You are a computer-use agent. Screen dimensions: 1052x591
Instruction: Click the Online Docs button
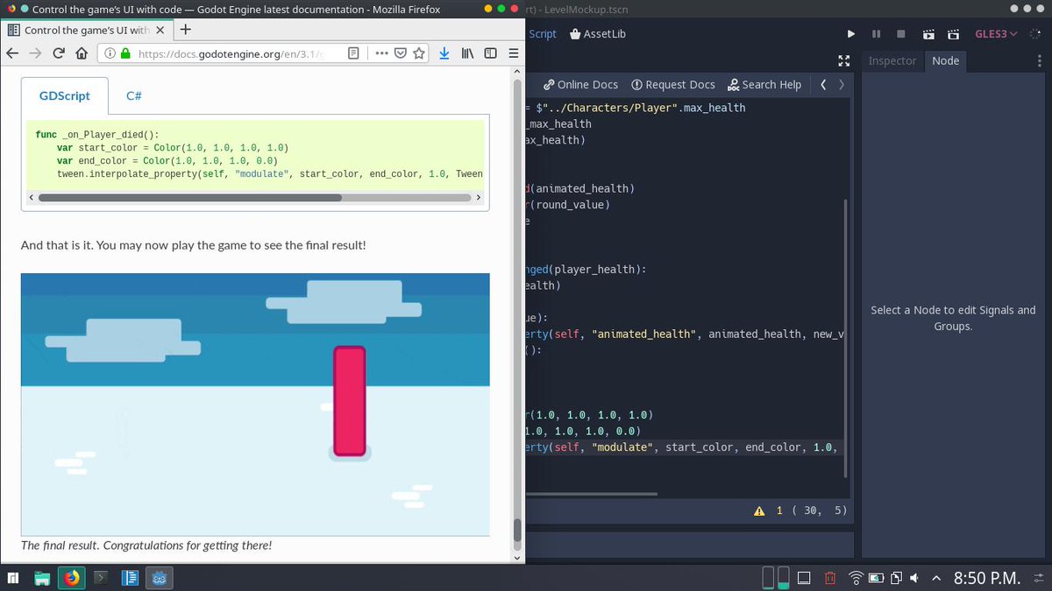580,85
